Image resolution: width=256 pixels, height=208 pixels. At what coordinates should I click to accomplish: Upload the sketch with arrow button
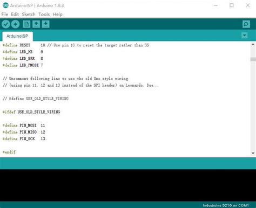(x=15, y=24)
